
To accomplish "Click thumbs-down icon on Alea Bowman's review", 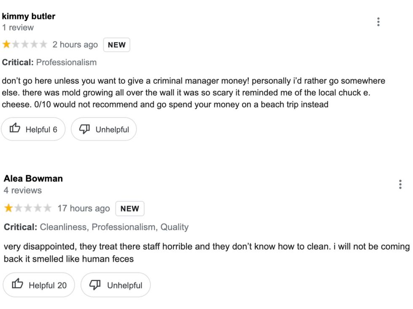I will [96, 284].
